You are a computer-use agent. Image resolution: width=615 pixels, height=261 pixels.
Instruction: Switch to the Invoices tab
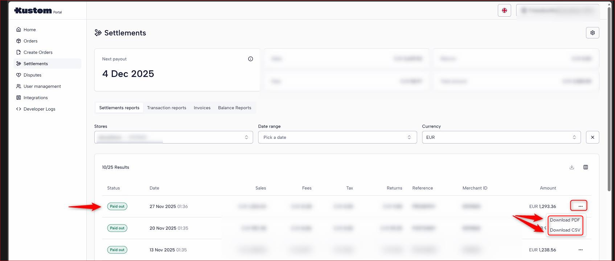[202, 108]
